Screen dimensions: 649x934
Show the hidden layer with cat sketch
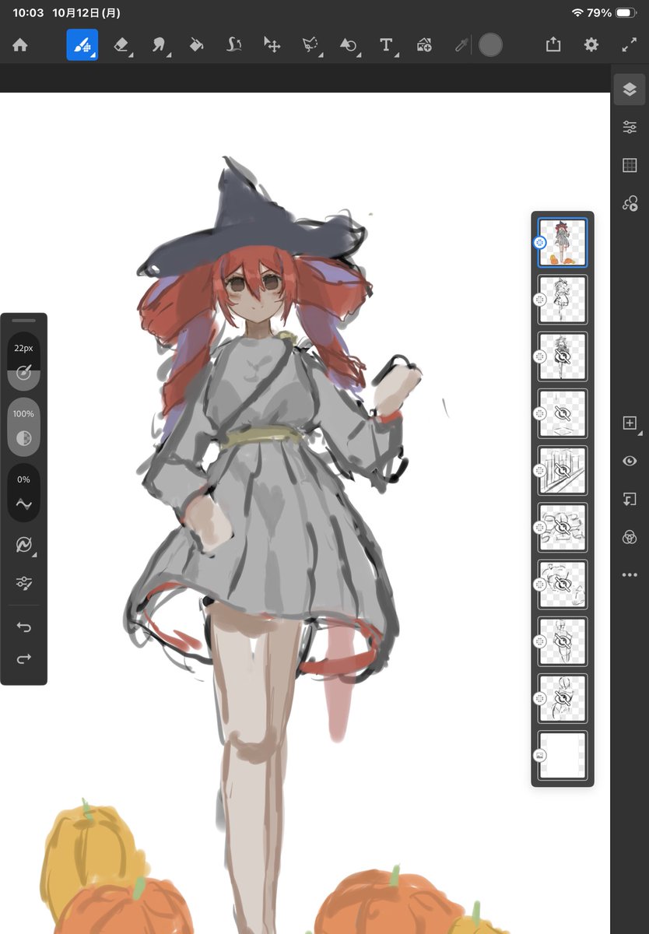(563, 585)
